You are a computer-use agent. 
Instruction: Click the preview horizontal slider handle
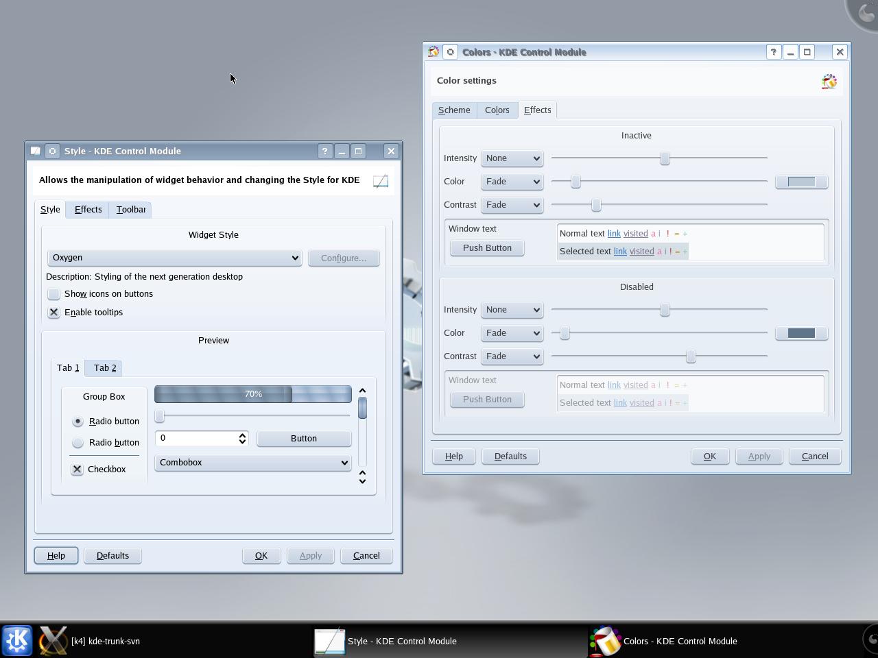159,416
